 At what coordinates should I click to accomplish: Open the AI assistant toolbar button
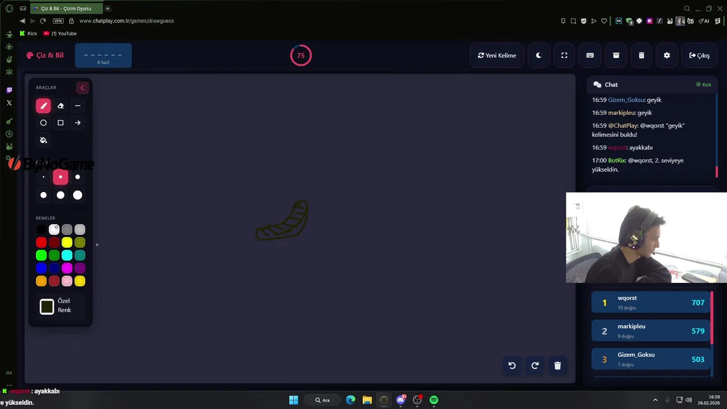pyautogui.click(x=704, y=21)
